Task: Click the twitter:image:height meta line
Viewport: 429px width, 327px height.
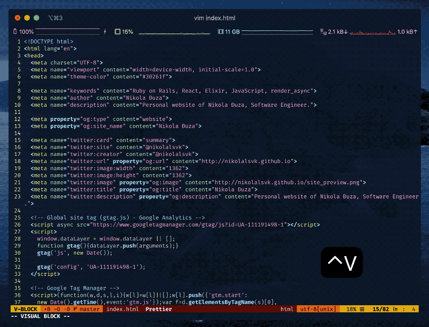Action: click(x=111, y=175)
